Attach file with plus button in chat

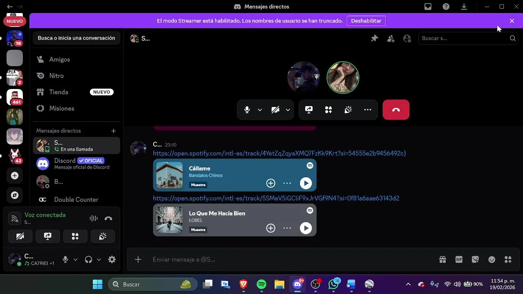pyautogui.click(x=138, y=260)
